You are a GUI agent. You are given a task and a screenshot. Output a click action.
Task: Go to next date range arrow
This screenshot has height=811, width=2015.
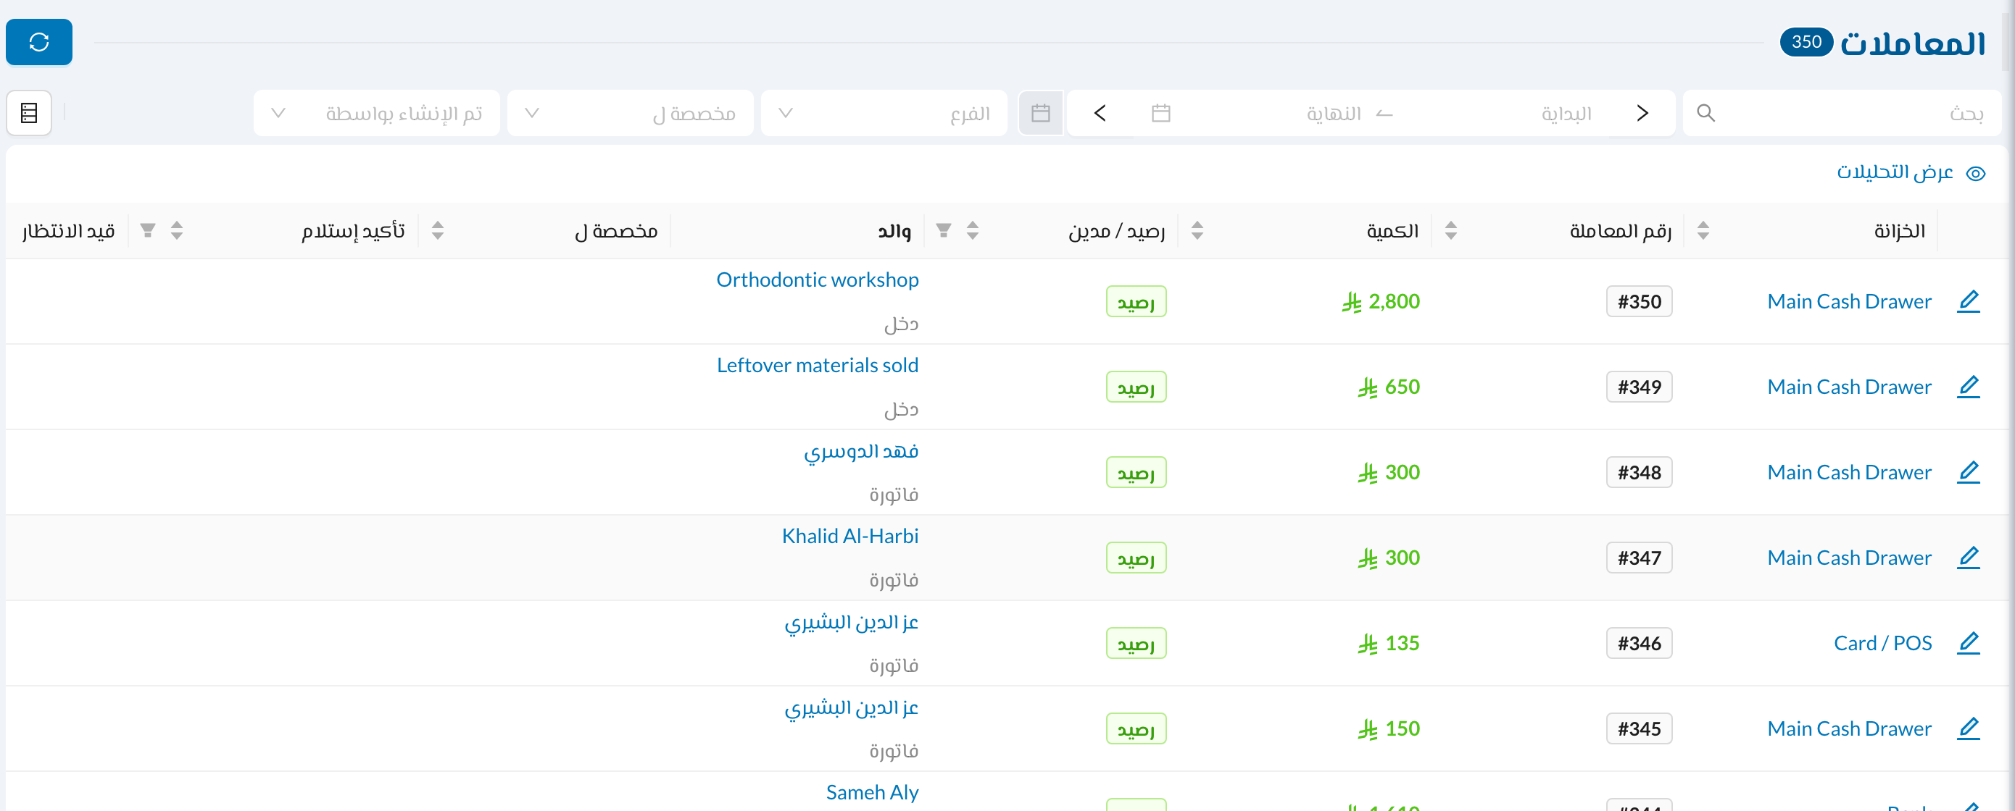[x=1100, y=113]
